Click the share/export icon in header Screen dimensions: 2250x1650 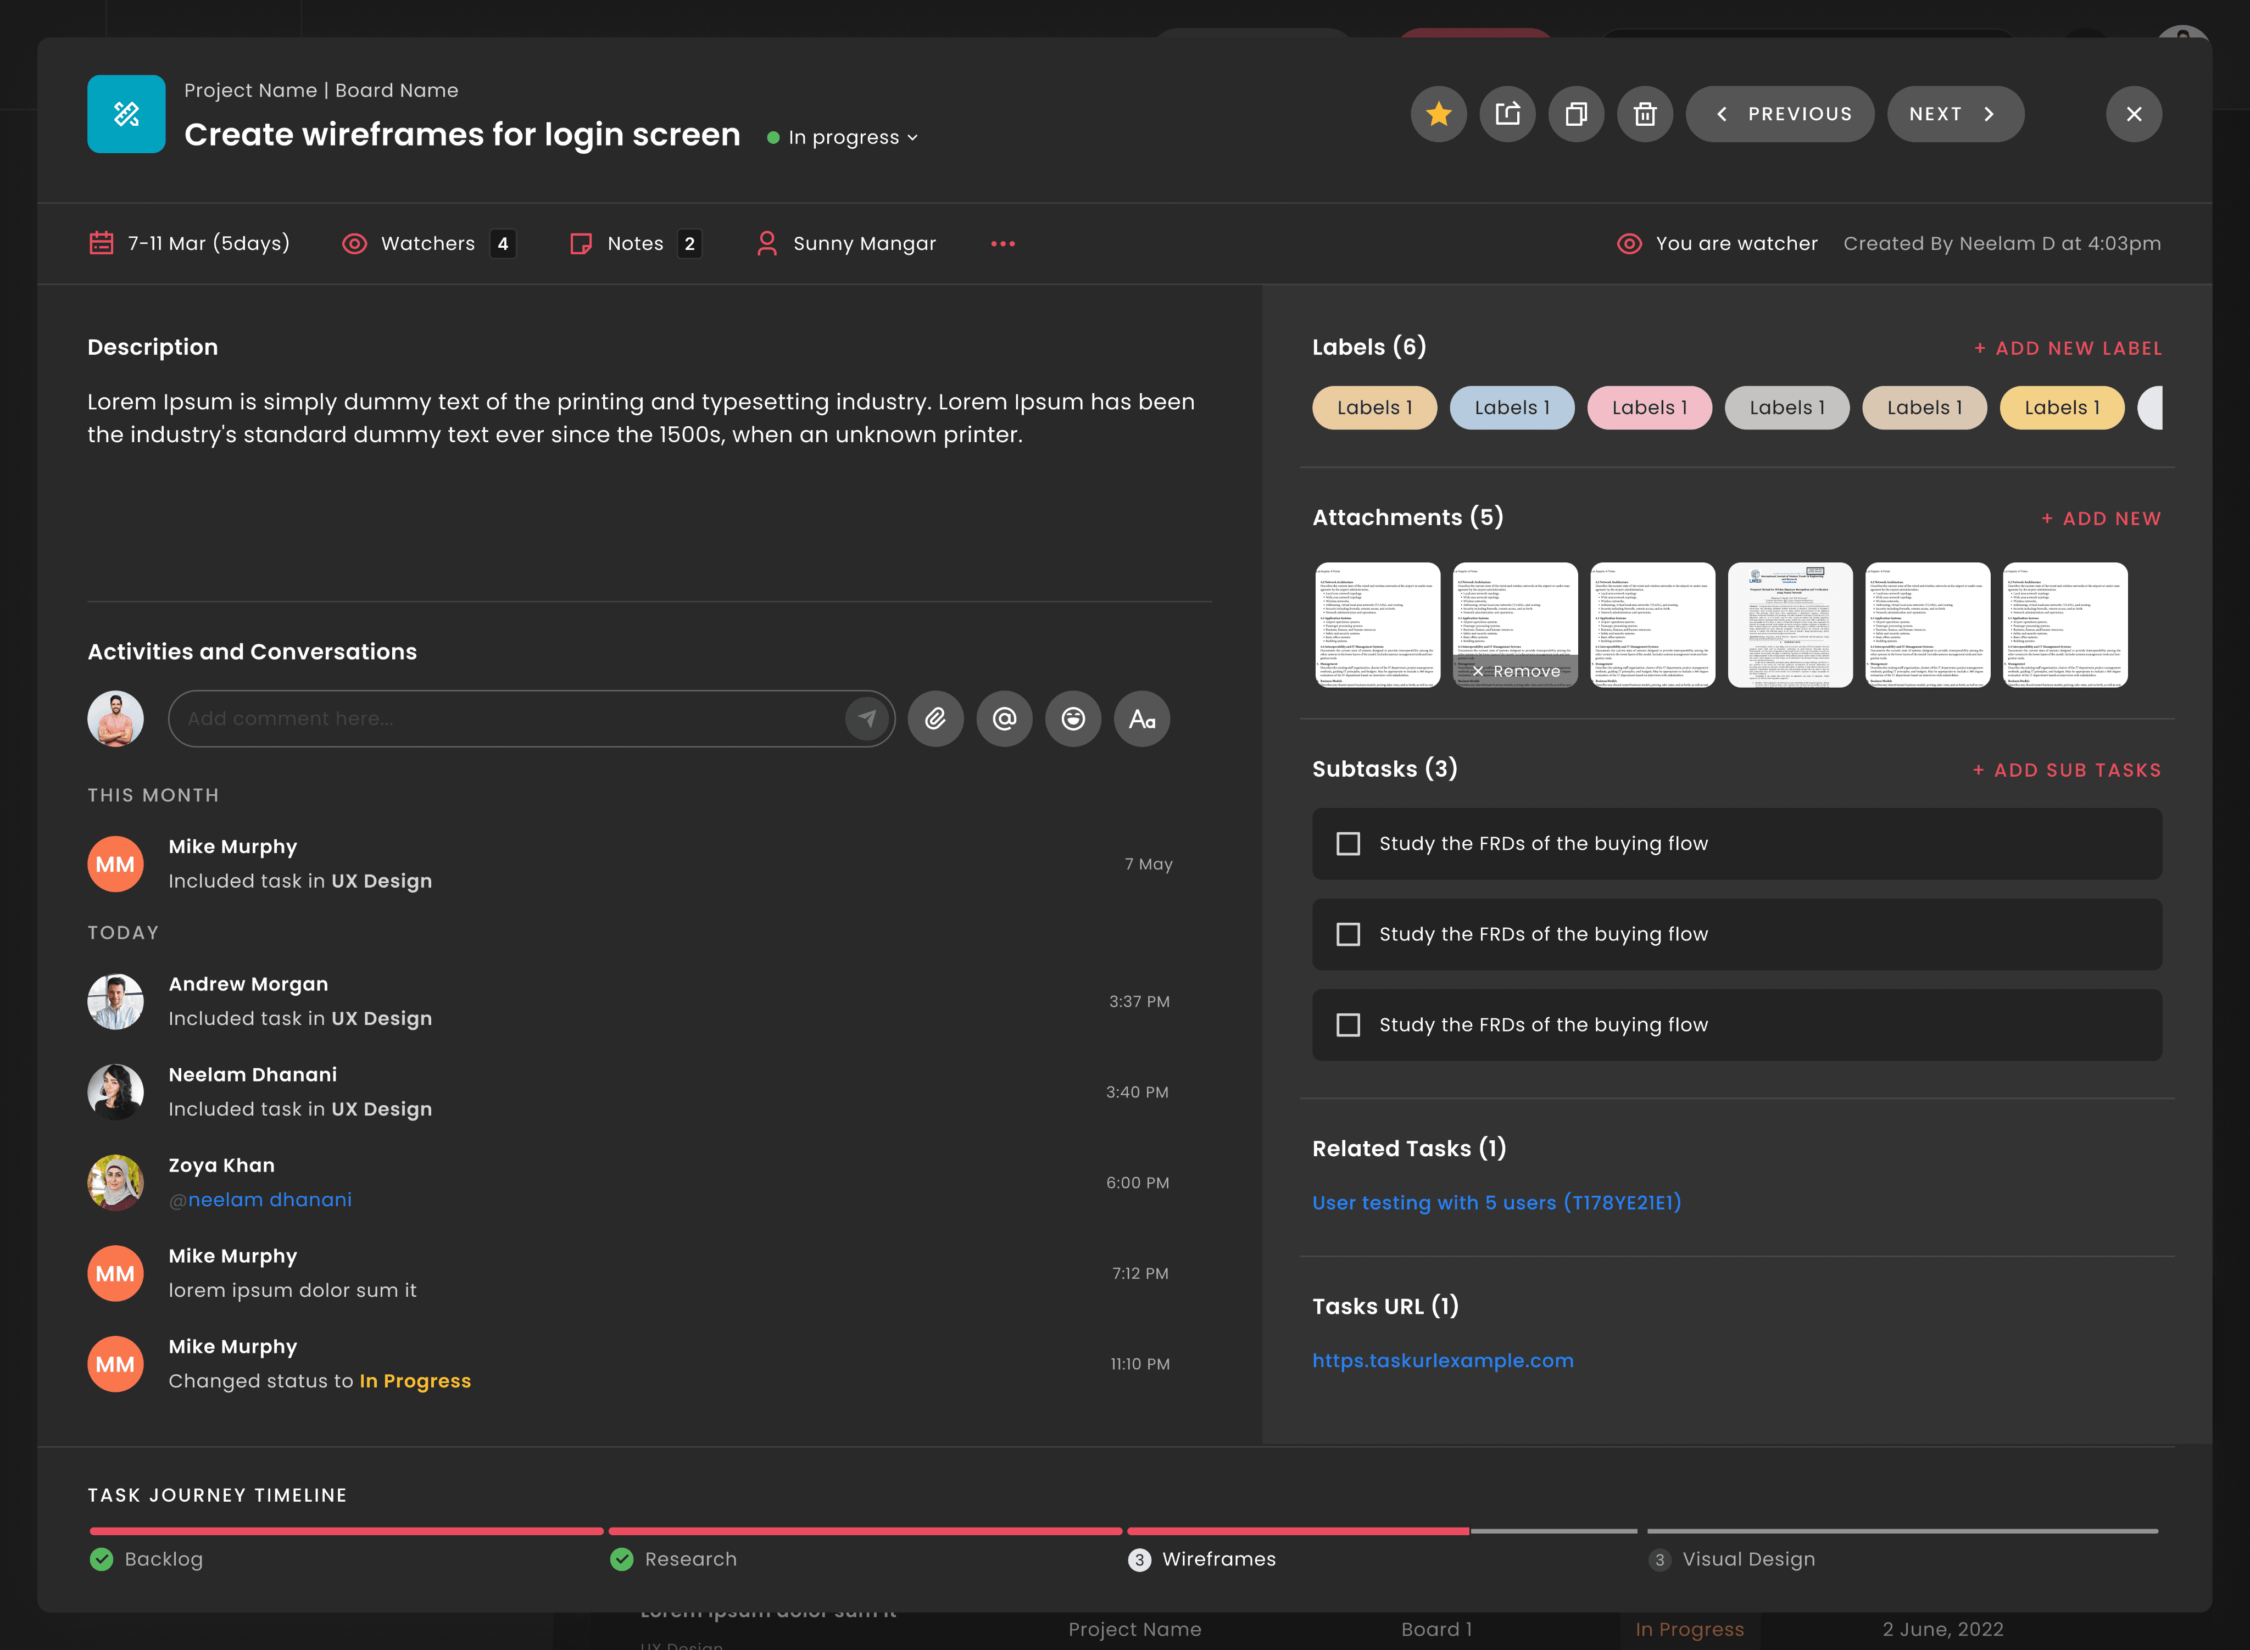1507,114
